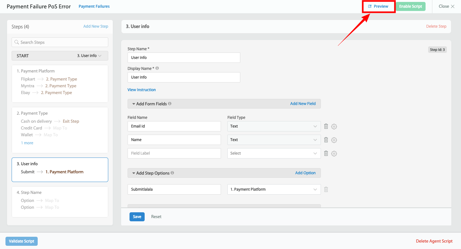Image resolution: width=461 pixels, height=249 pixels.
Task: Open settings gear for the Email Id field
Action: point(334,126)
